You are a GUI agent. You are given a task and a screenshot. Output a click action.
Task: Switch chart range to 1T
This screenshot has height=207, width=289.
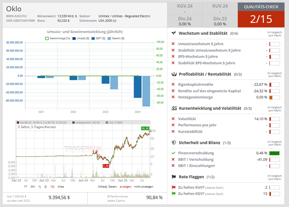[x=25, y=186]
